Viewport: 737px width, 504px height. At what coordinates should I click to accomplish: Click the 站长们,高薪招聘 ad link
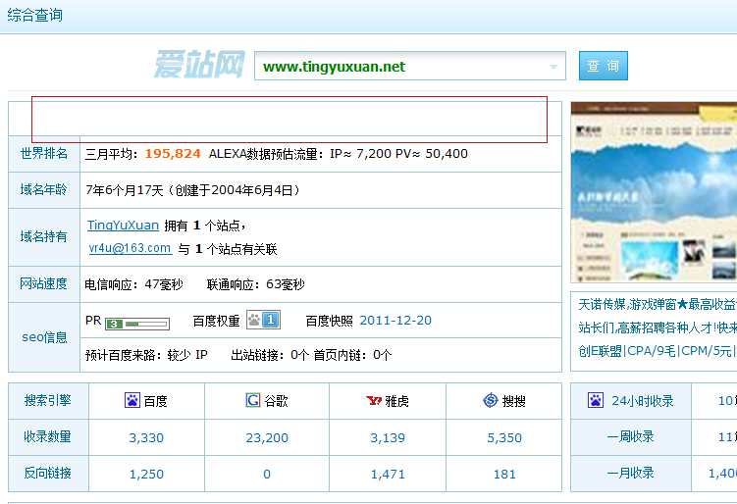658,328
